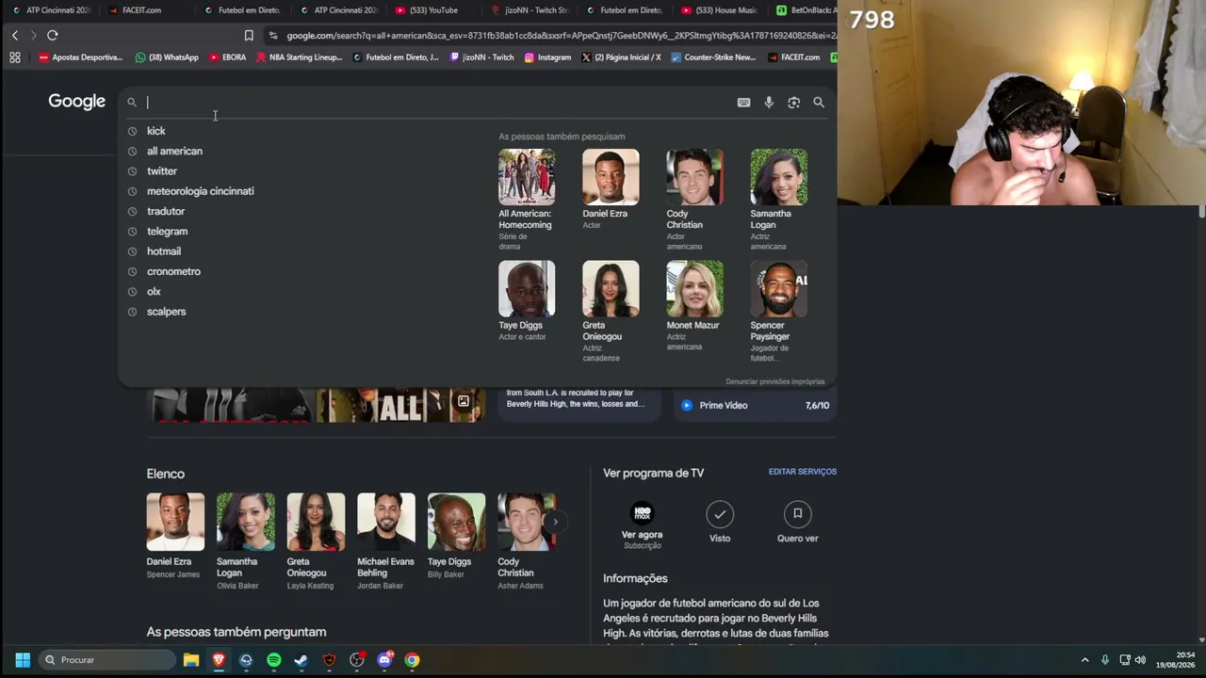Click the Windows taskbar Procurar search box
Viewport: 1206px width, 678px height.
[x=106, y=660]
